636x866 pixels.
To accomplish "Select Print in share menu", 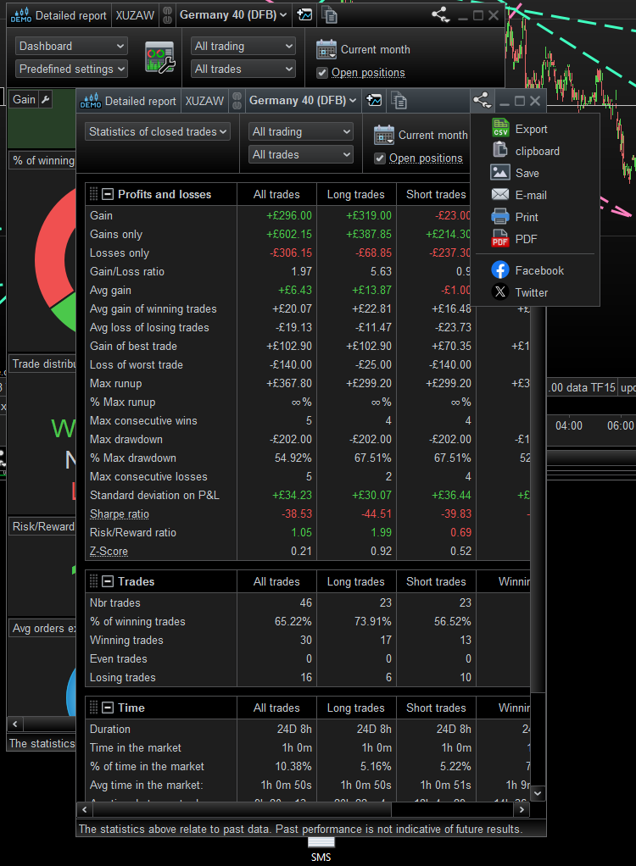I will click(x=514, y=217).
